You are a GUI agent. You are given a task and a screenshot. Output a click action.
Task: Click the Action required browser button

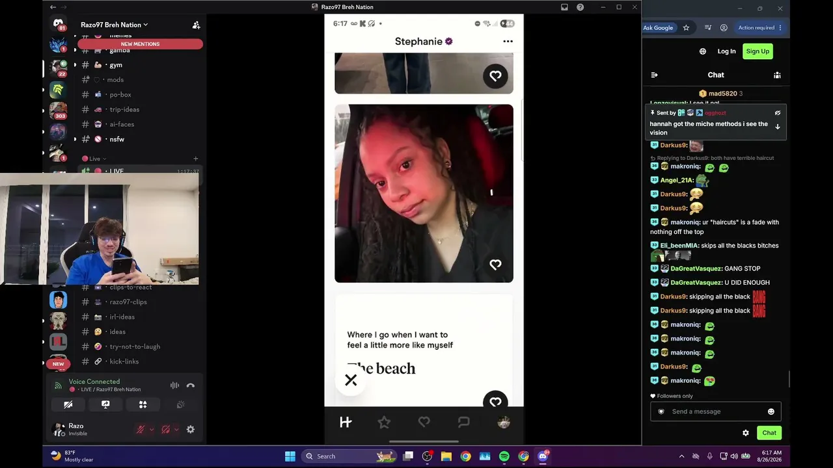760,28
